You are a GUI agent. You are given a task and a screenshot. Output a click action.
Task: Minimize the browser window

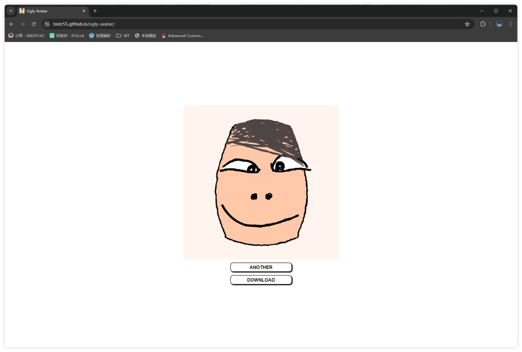(x=482, y=11)
